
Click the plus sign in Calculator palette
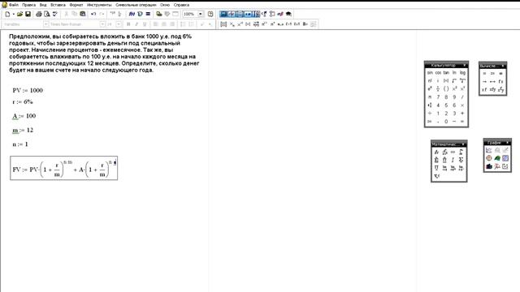coord(462,114)
